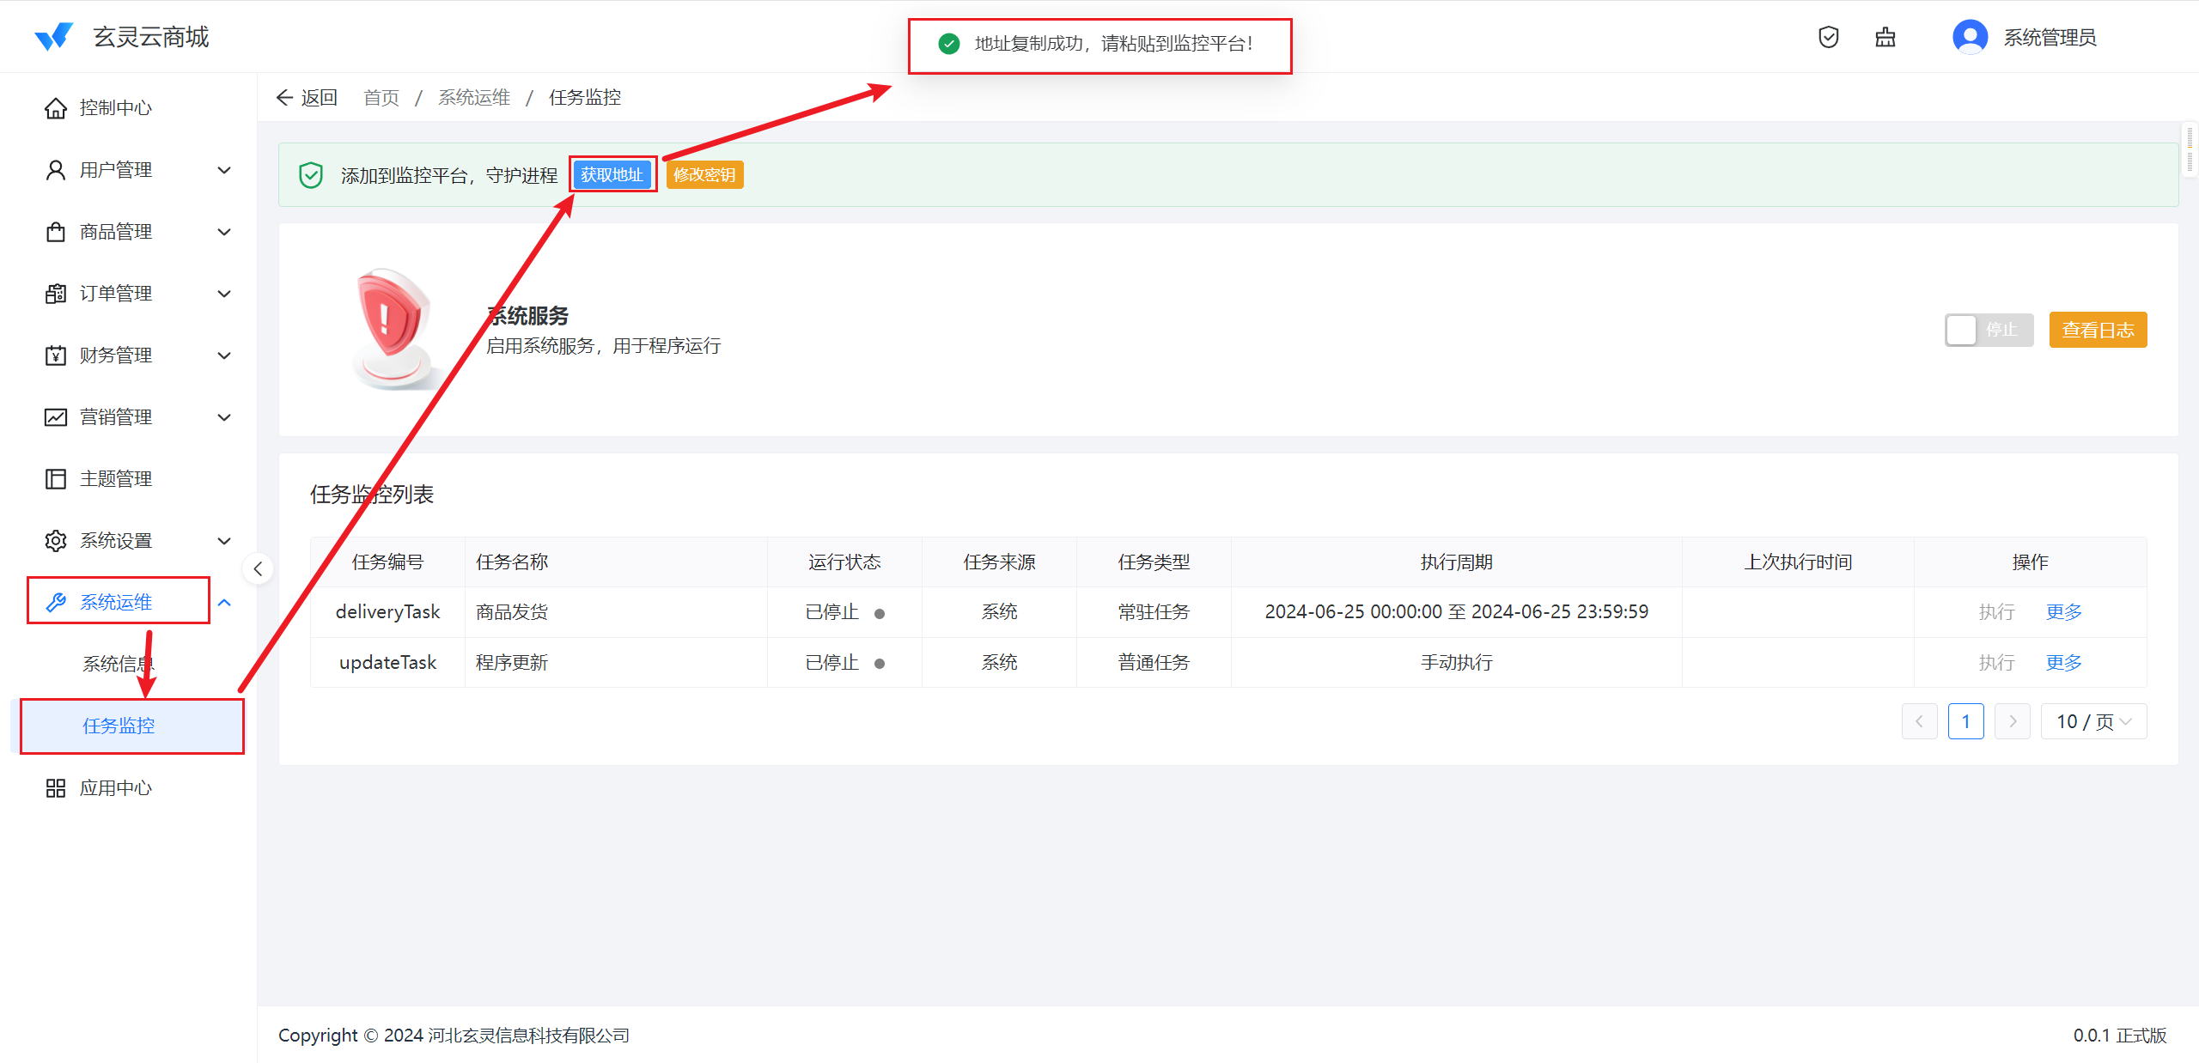Click the 应用中心 grid icon
2199x1063 pixels.
56,788
